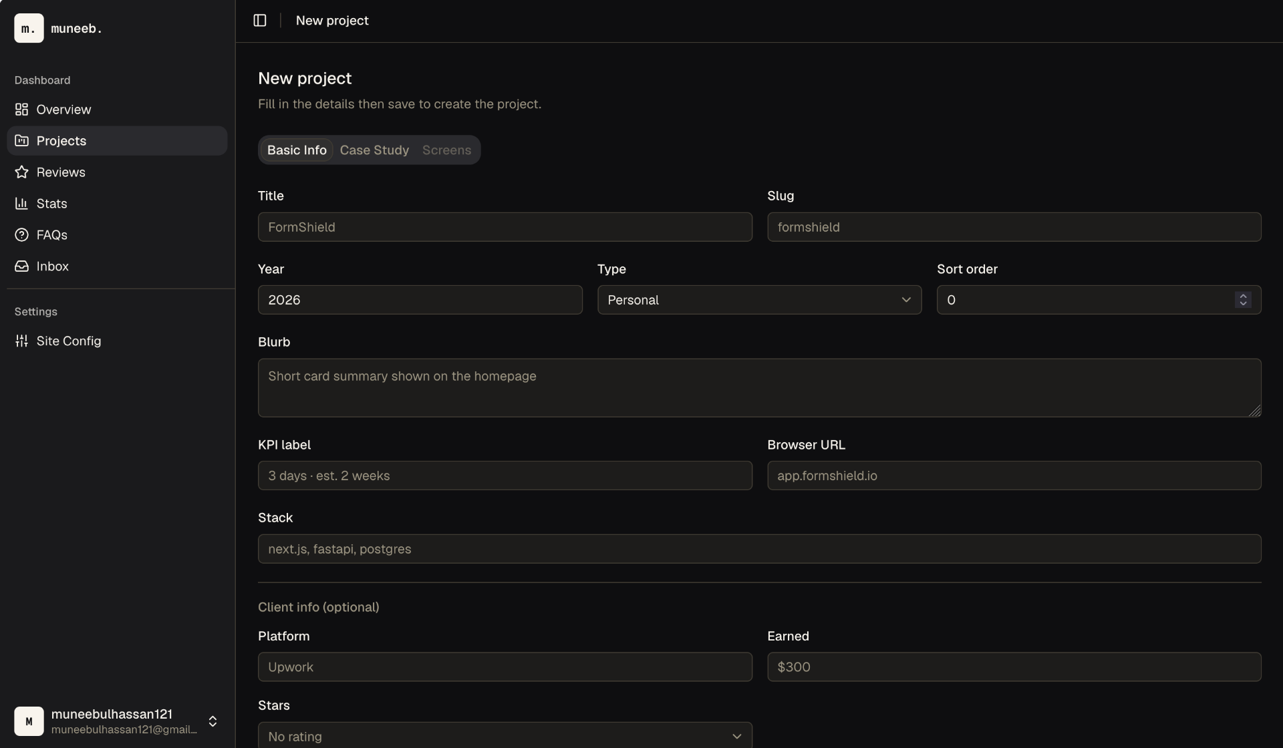Switch to the Case Study tab
Viewport: 1283px width, 748px height.
pyautogui.click(x=374, y=150)
